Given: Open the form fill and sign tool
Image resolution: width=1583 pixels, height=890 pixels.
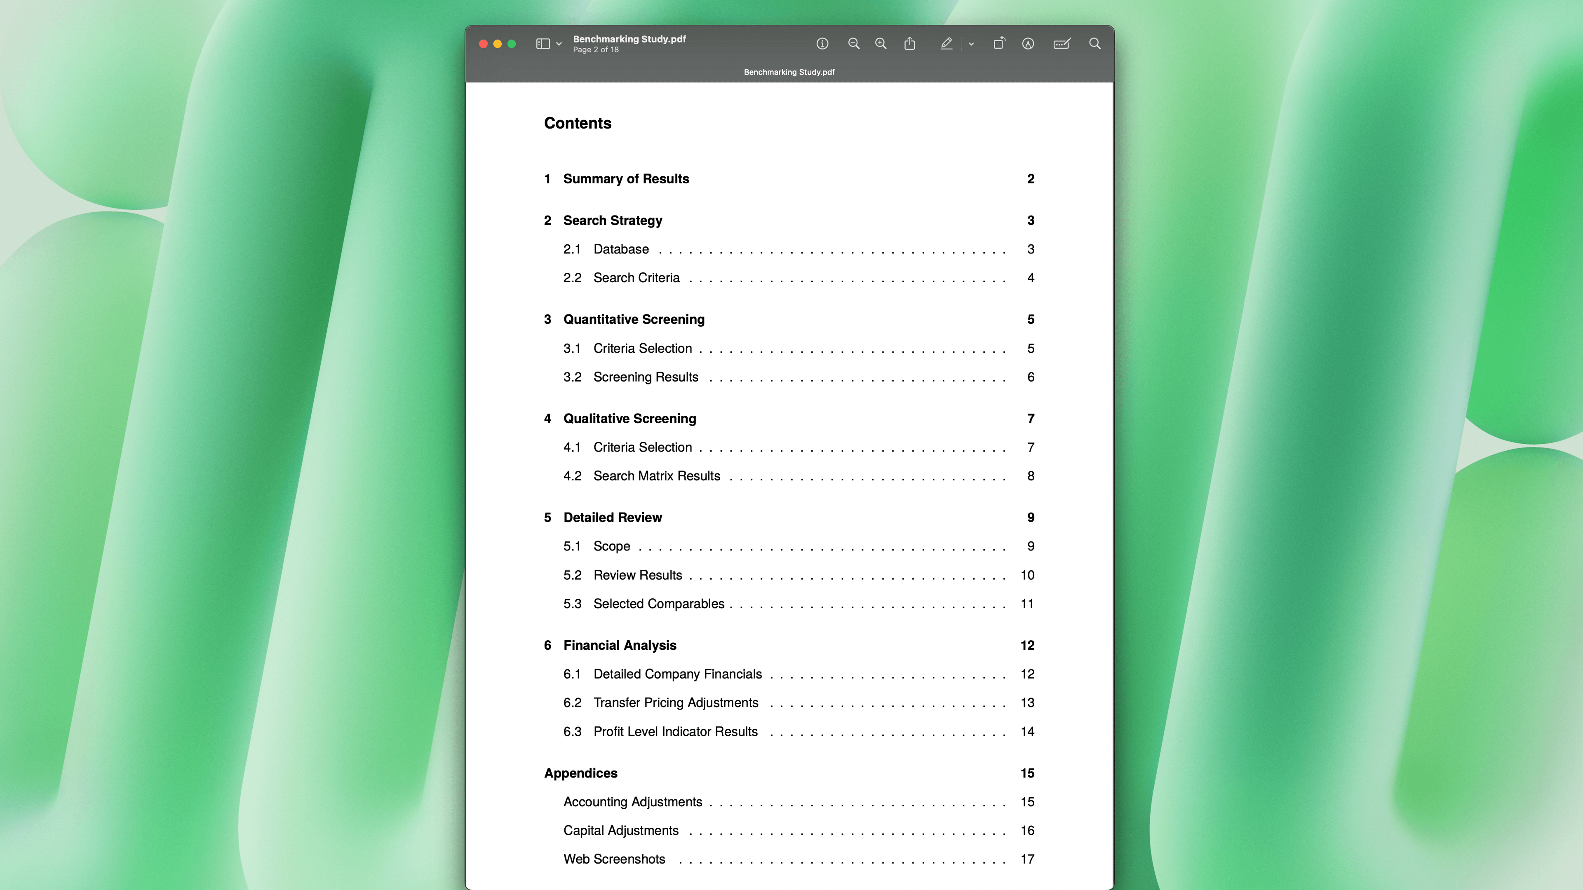Looking at the screenshot, I should click(1062, 43).
